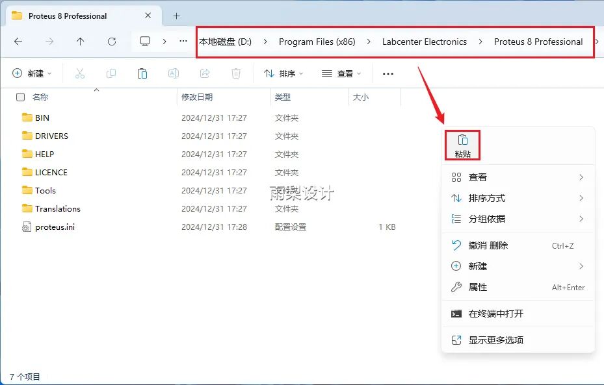604x385 pixels.
Task: Open the 查看 (View) dropdown on toolbar
Action: pos(341,73)
